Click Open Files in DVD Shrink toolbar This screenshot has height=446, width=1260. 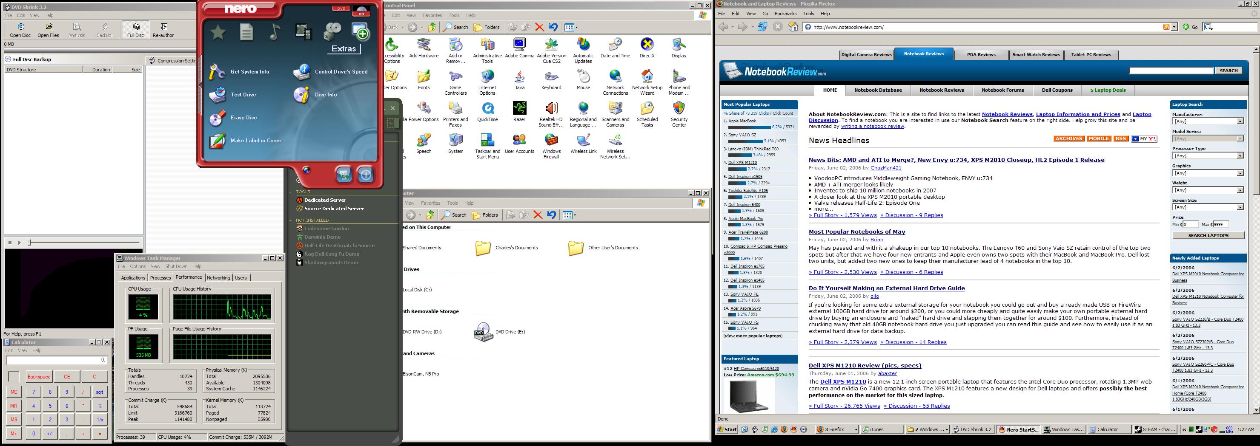click(49, 30)
